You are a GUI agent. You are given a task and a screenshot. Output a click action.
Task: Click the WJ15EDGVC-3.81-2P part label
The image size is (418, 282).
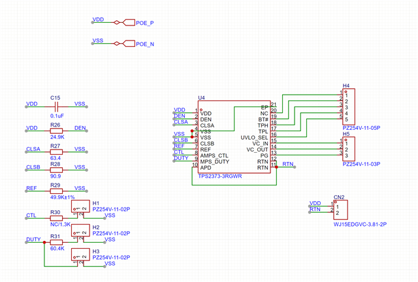[360, 225]
